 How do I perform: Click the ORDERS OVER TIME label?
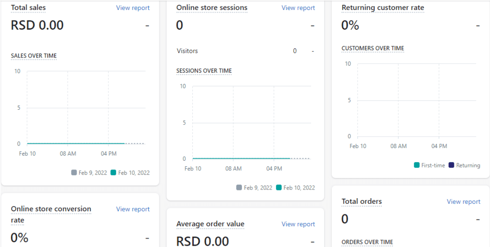pos(367,242)
